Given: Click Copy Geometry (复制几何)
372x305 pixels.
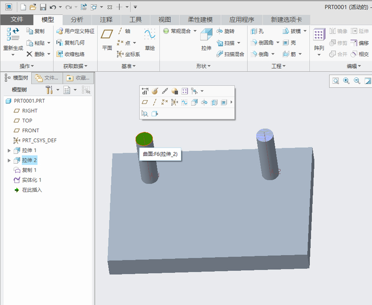Looking at the screenshot, I should [71, 43].
